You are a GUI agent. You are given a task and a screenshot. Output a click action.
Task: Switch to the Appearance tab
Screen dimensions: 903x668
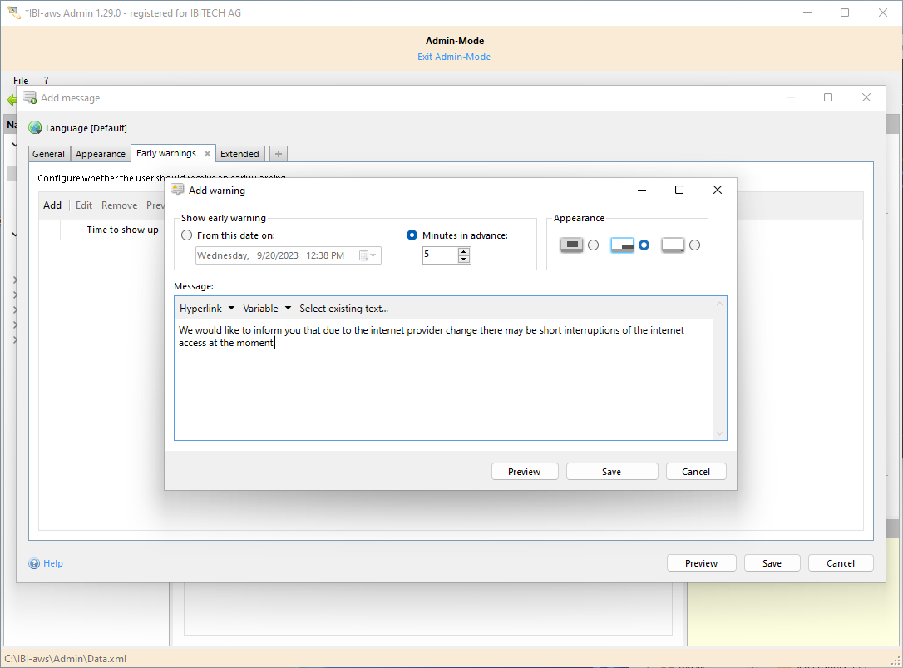point(101,154)
